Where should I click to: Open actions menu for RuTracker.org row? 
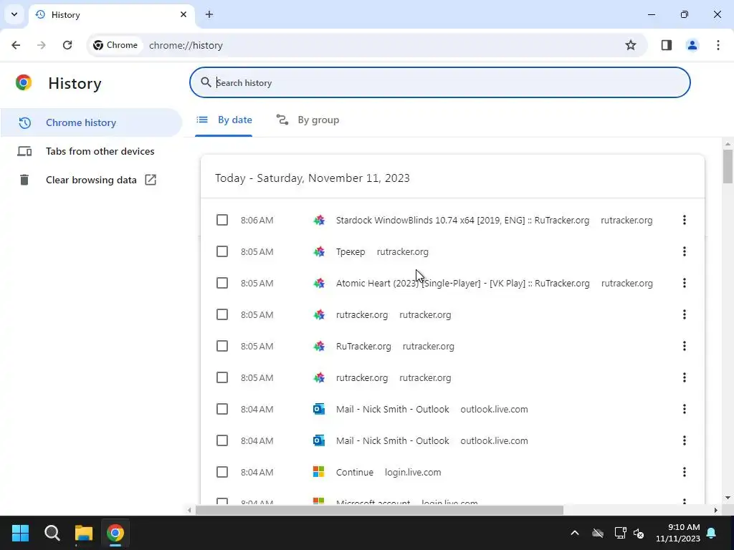pyautogui.click(x=685, y=346)
